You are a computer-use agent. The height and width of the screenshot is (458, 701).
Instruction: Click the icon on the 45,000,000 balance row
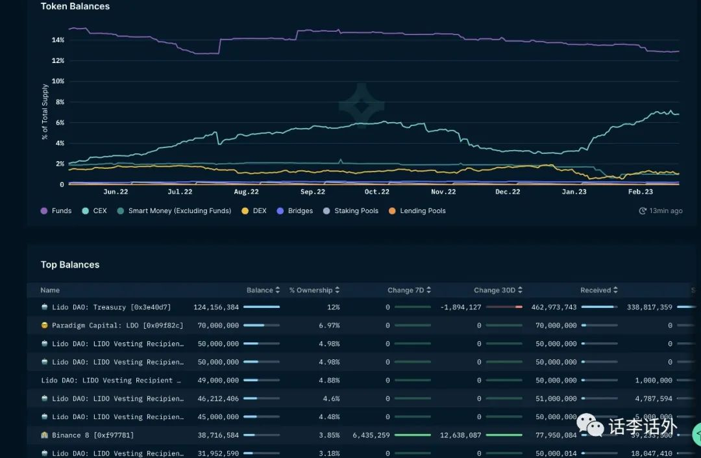[x=44, y=416]
